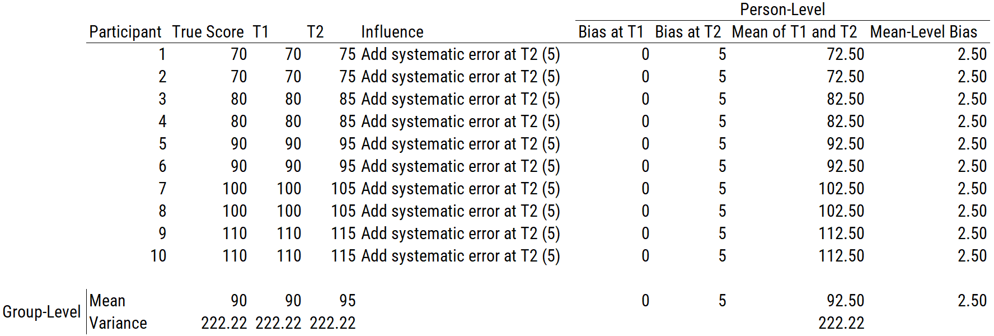Select participant 9's mean value 112.50

click(x=841, y=234)
